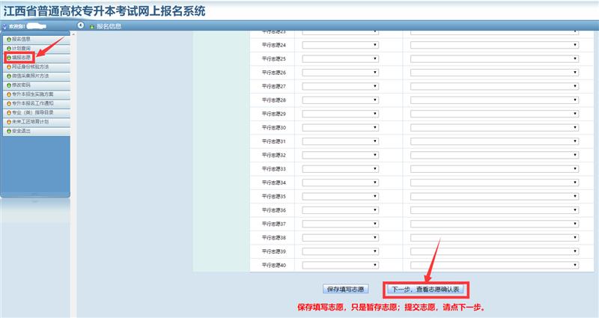Open second dropdown in 平行志愿28 row
Viewport: 599px width, 318px height.
tap(495, 100)
